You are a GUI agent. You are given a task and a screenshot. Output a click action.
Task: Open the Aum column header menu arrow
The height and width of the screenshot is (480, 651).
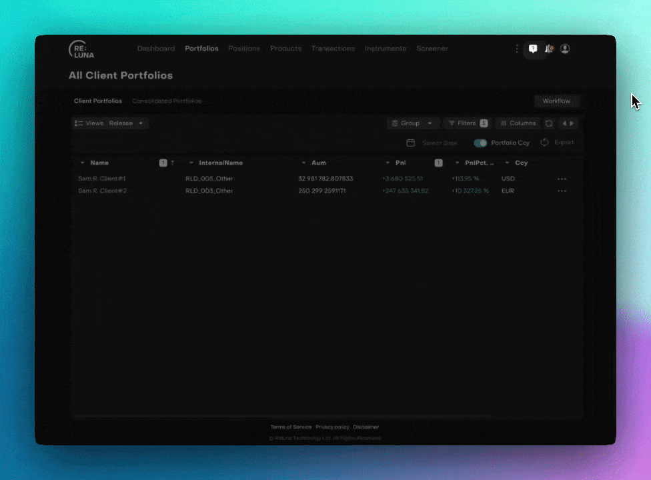tap(304, 163)
